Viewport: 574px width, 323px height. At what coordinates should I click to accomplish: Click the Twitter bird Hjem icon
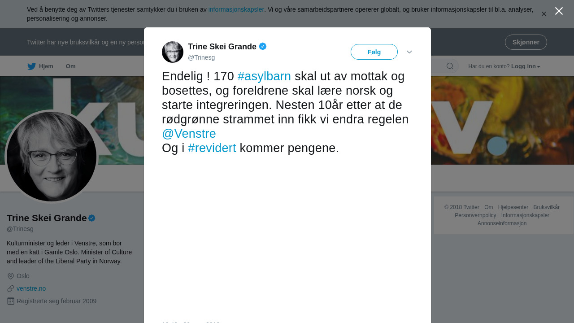[31, 66]
